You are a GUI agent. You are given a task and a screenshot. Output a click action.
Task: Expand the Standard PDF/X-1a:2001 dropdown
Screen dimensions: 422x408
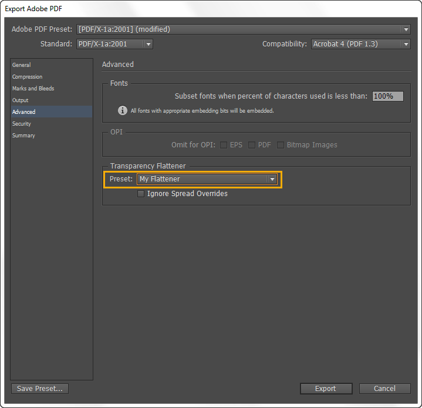(114, 44)
